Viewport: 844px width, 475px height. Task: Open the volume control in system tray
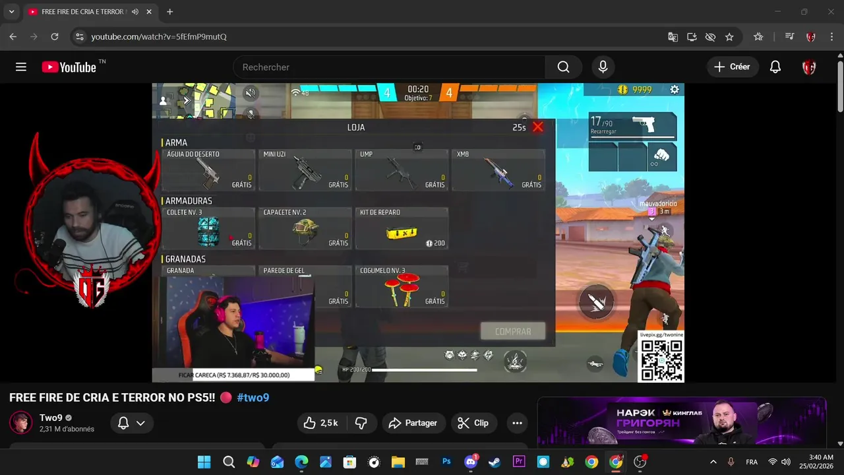point(786,462)
